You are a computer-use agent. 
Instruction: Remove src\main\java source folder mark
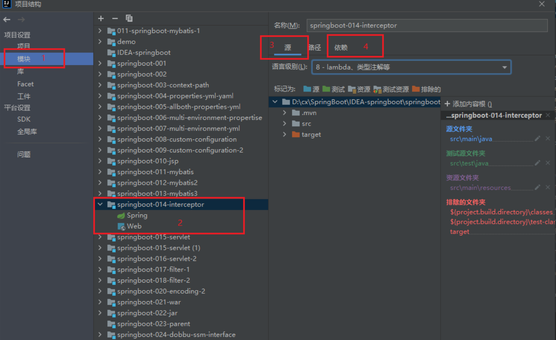point(548,139)
